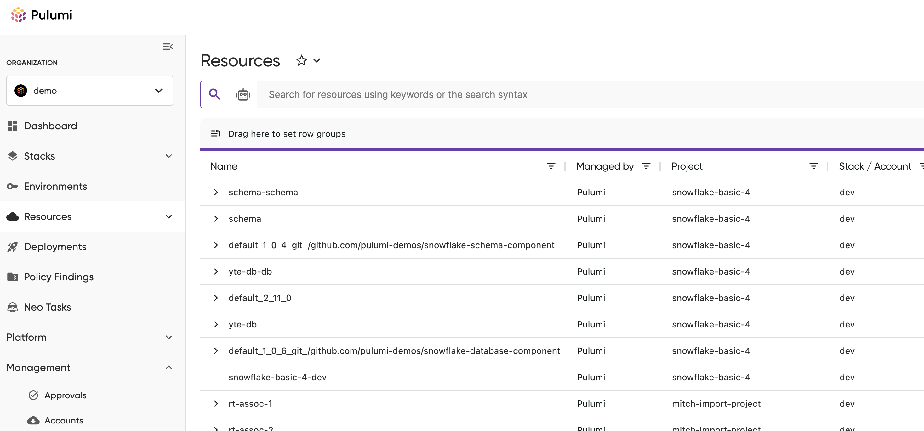Click the Dashboard grid icon
This screenshot has height=431, width=924.
pyautogui.click(x=13, y=126)
